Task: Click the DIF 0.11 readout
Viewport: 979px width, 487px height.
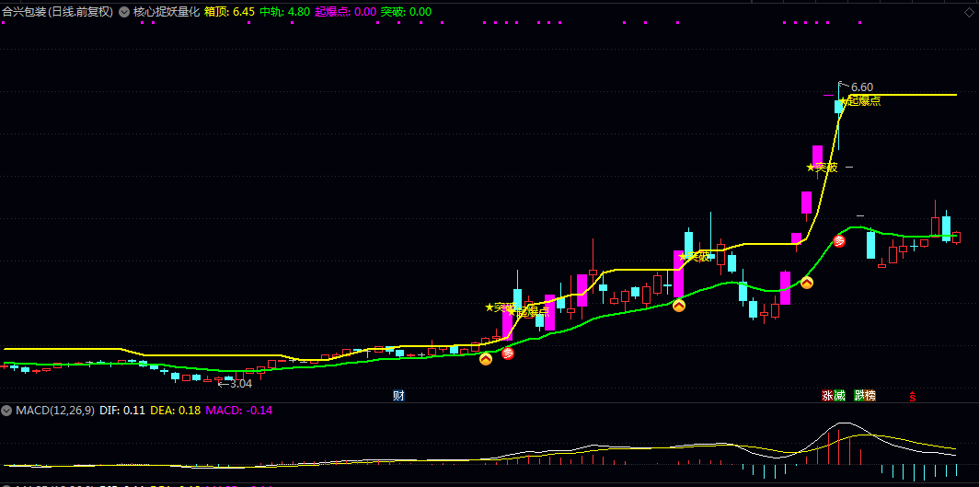Action: [122, 410]
